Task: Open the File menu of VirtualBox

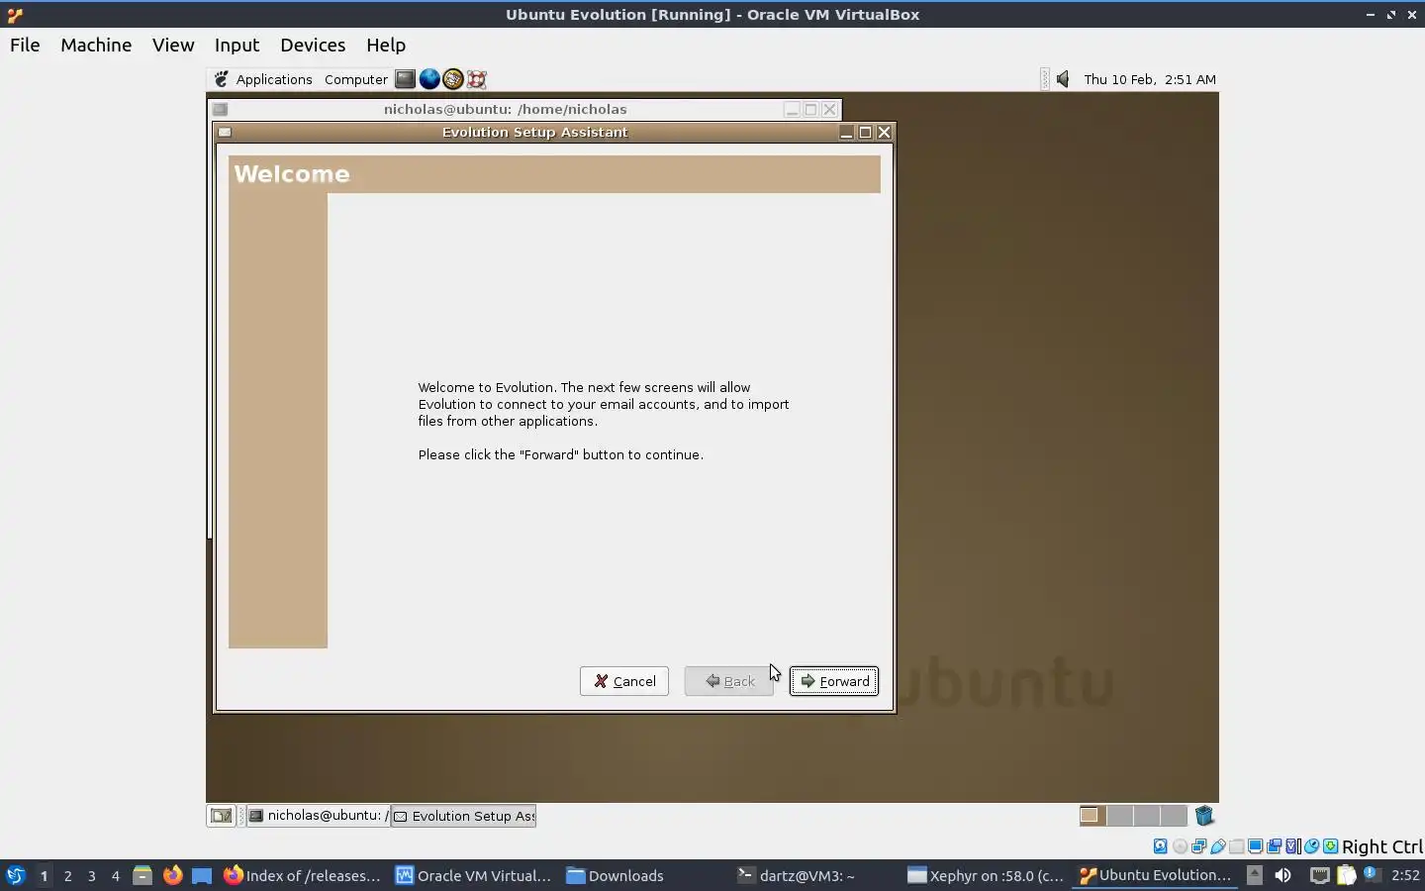Action: pyautogui.click(x=25, y=45)
